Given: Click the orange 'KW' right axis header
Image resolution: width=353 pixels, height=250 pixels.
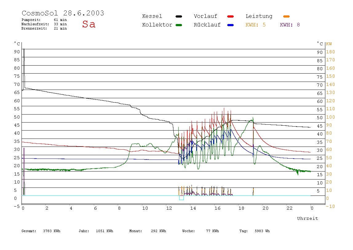Looking at the screenshot, I should 329,44.
